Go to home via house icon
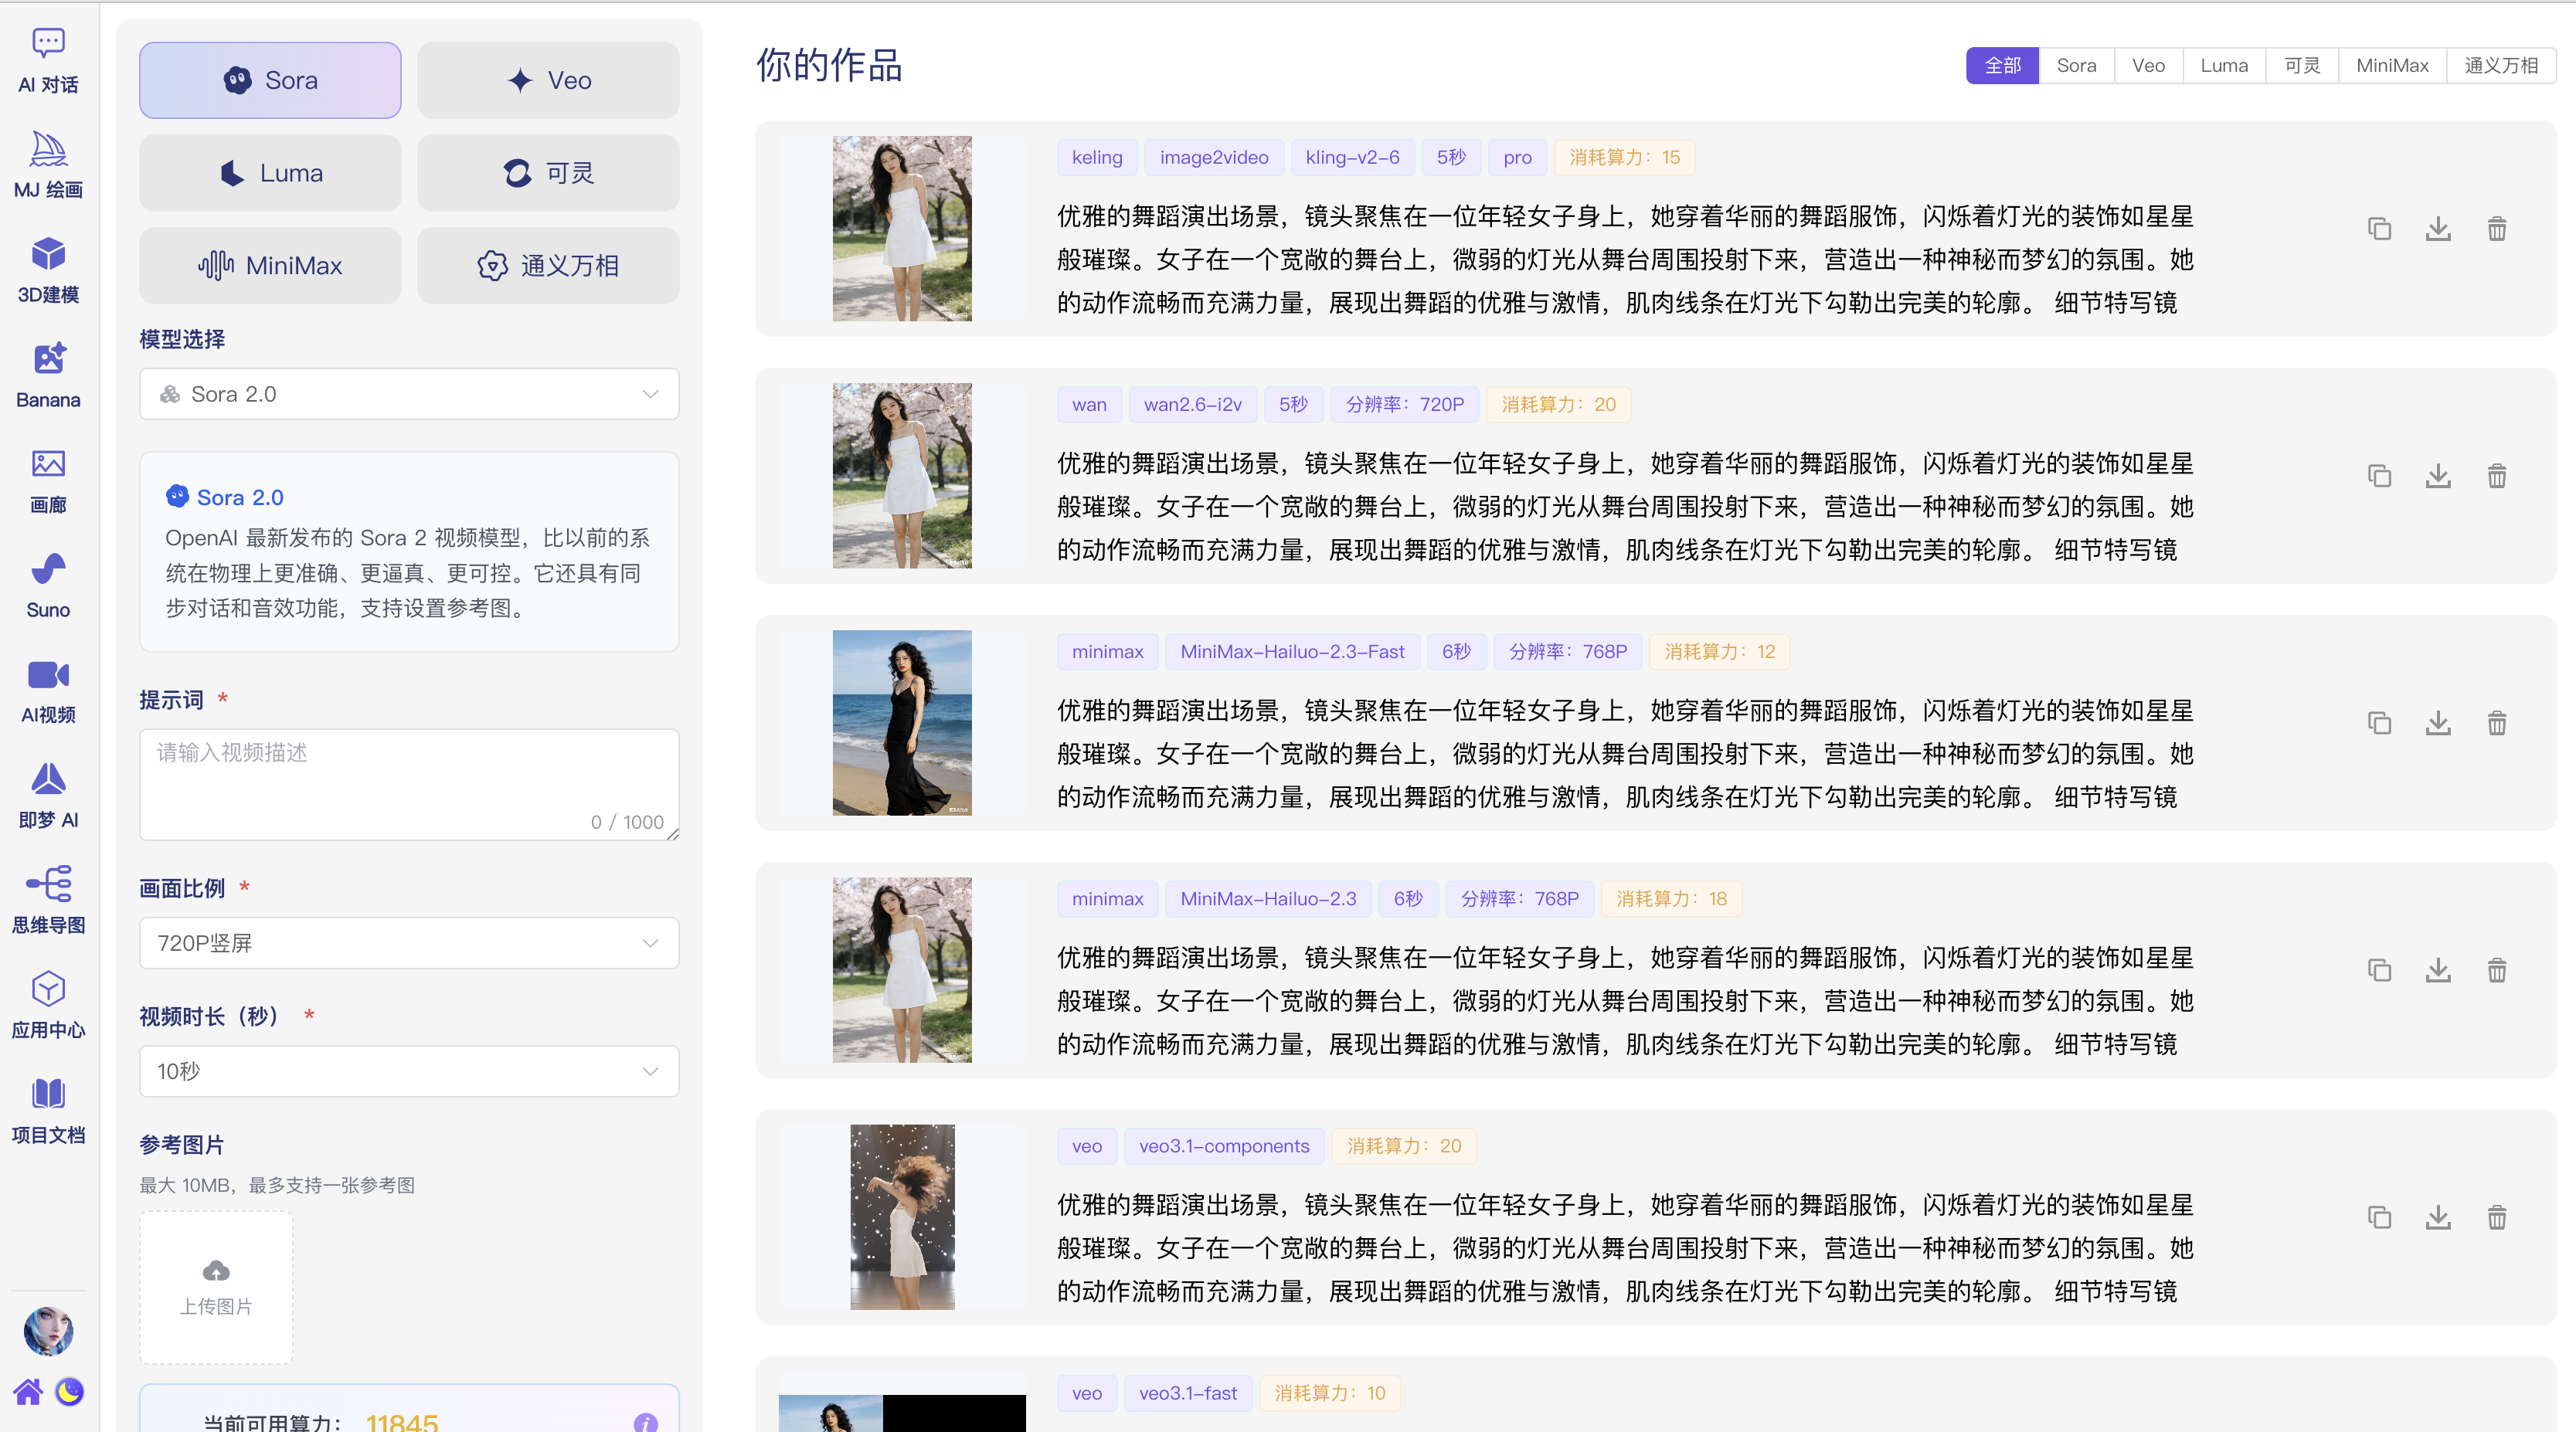Viewport: 2576px width, 1432px height. (x=28, y=1391)
